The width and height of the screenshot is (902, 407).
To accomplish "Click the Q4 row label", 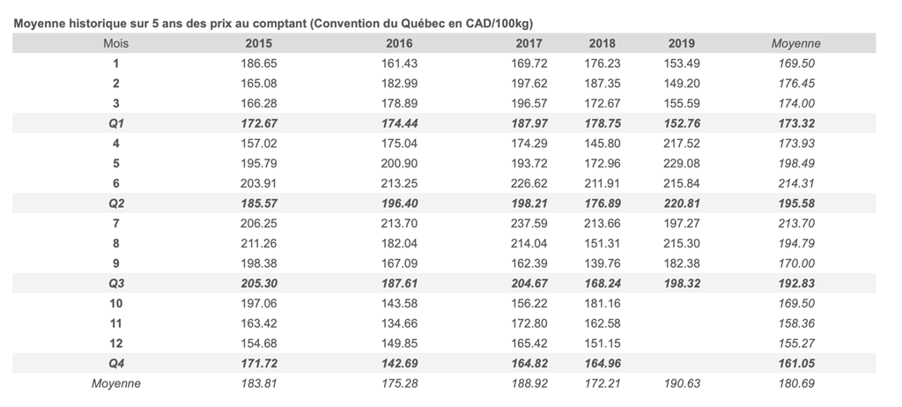I will [x=115, y=363].
